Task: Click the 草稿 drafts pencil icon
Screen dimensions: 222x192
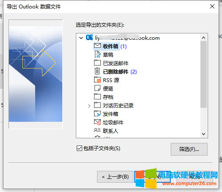Action: pos(98,55)
